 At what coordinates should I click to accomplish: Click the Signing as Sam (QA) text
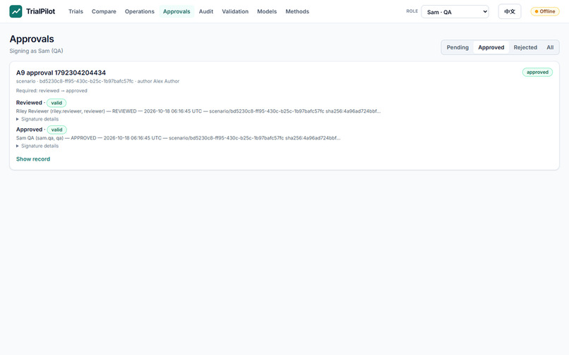coord(36,51)
